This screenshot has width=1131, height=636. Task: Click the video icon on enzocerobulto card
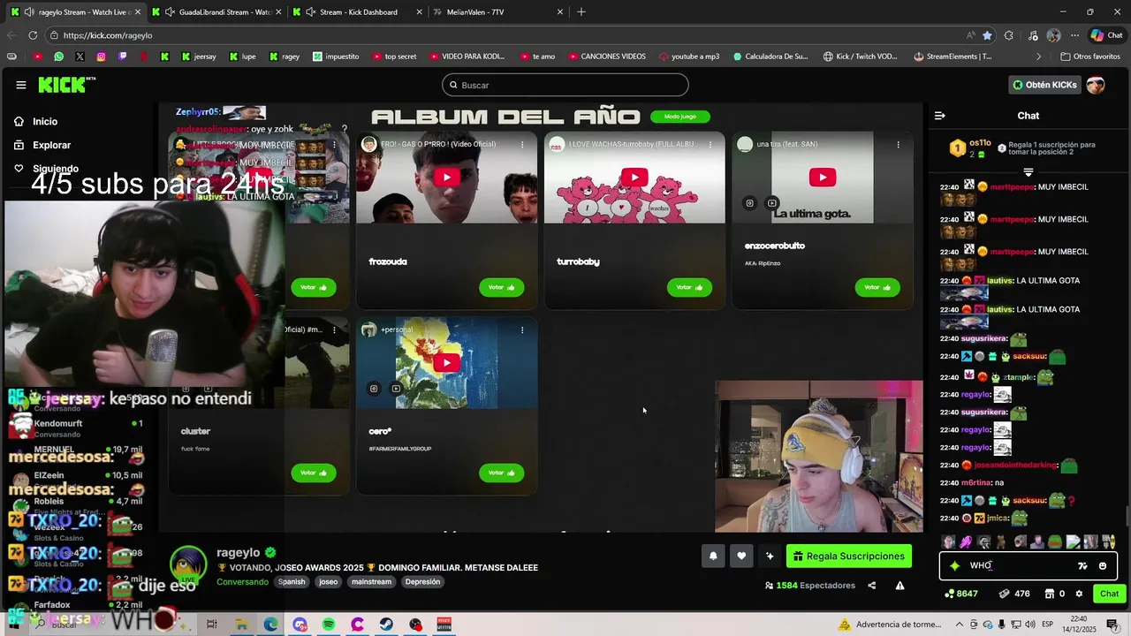pyautogui.click(x=771, y=203)
